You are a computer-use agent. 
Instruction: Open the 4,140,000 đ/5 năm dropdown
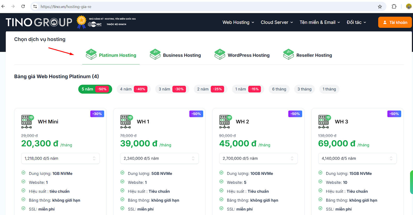coord(357,159)
